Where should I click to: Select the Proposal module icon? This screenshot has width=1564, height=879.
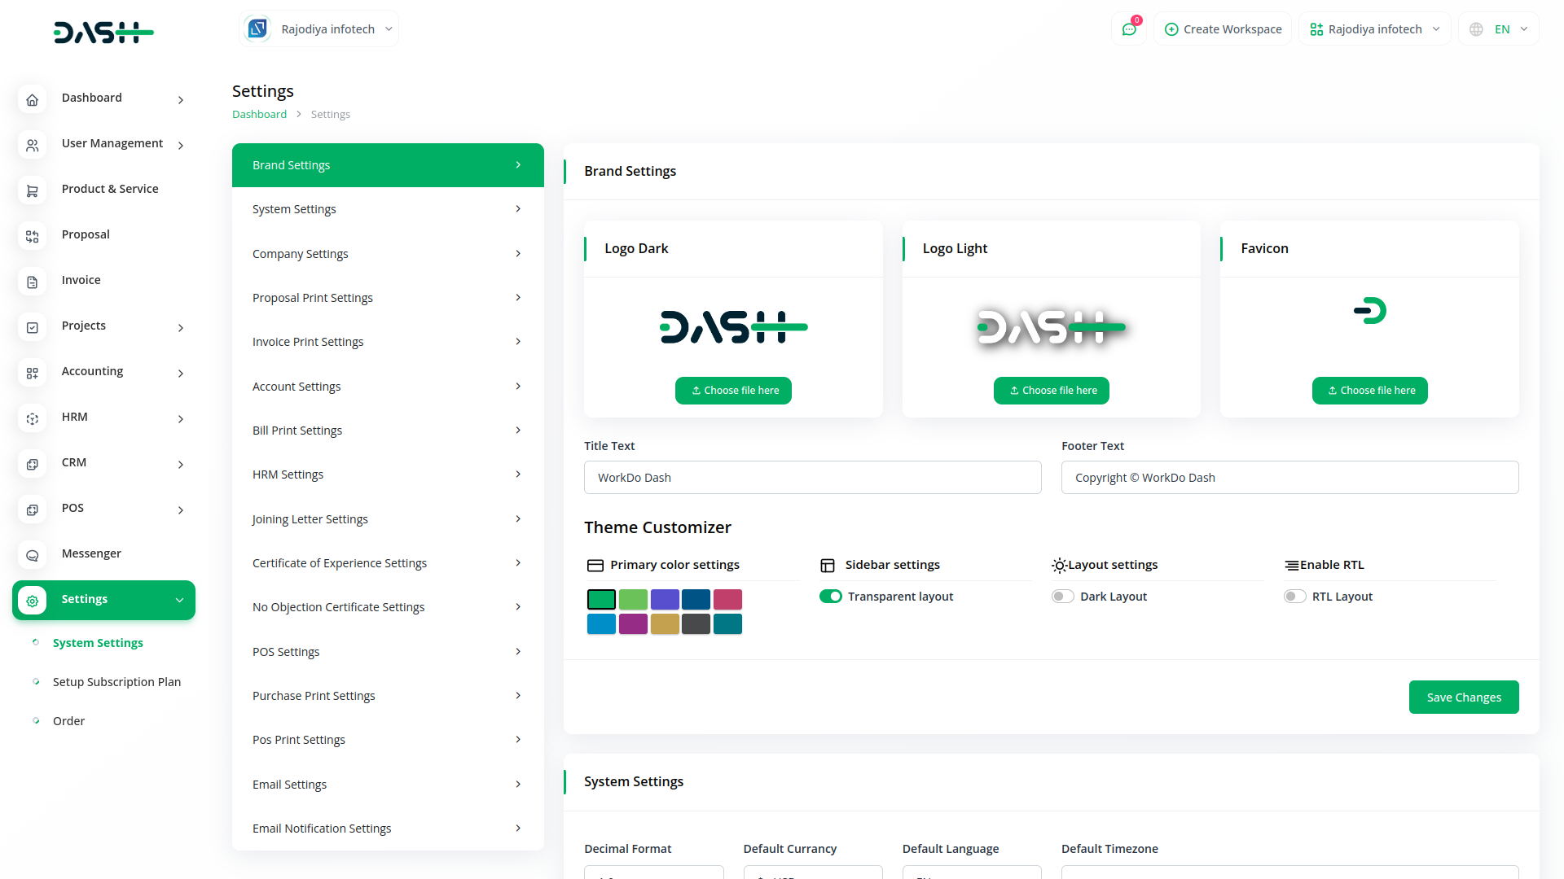coord(32,236)
